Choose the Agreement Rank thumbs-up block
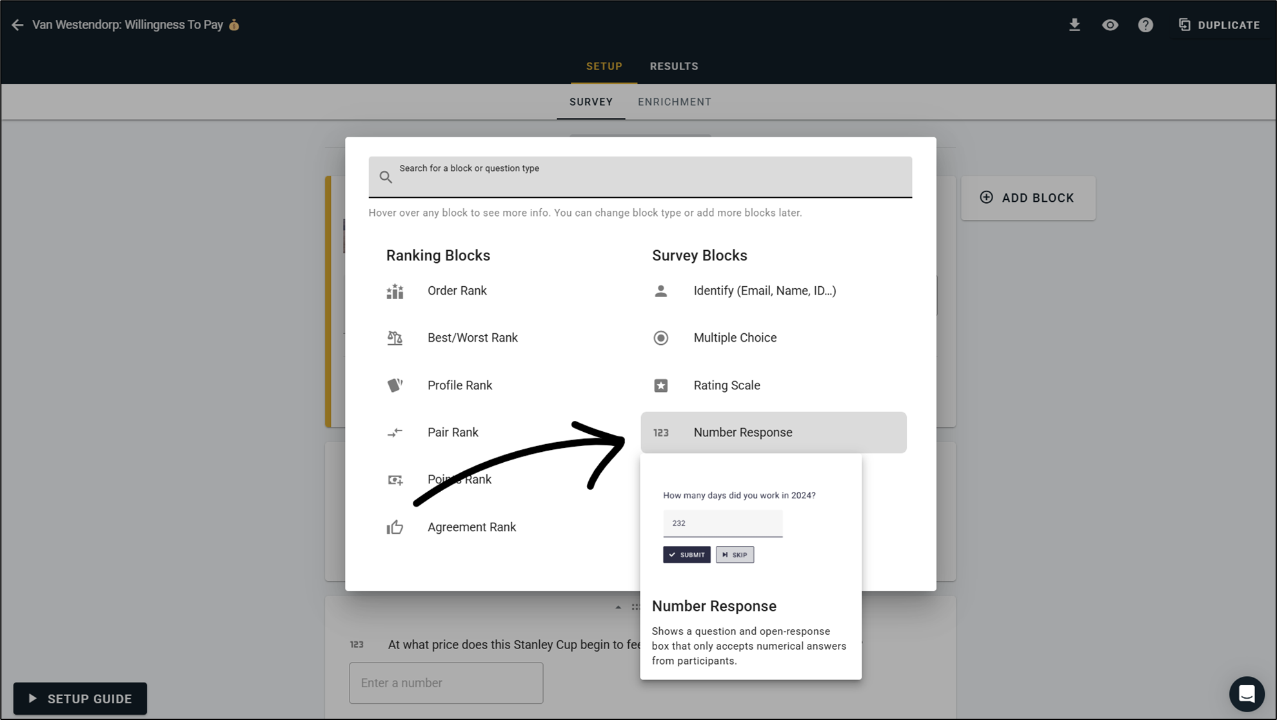Image resolution: width=1277 pixels, height=720 pixels. pos(395,527)
